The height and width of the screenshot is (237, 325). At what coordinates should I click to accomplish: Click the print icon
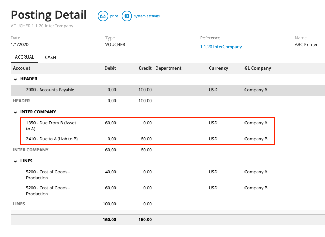(103, 16)
